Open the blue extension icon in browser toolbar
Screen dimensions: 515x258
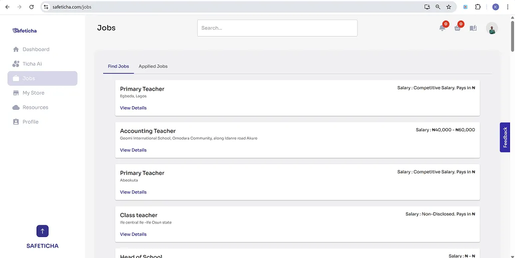click(x=465, y=7)
